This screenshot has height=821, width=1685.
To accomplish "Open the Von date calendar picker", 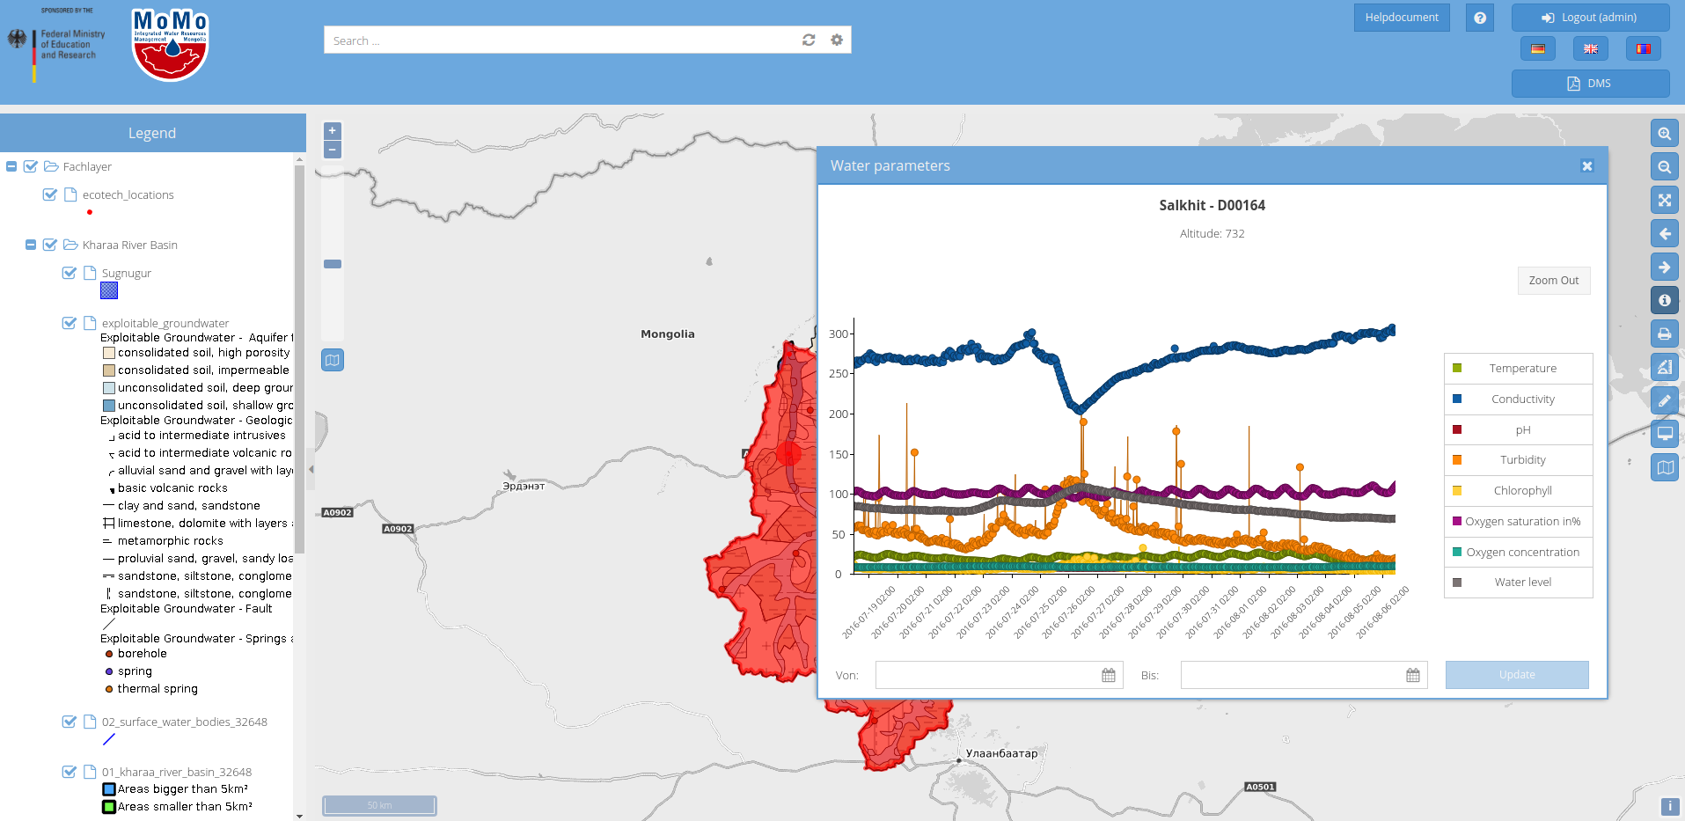I will pos(1109,675).
